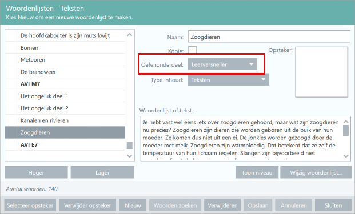Click the text box scrollbar thumb
The width and height of the screenshot is (355, 214).
(346, 130)
